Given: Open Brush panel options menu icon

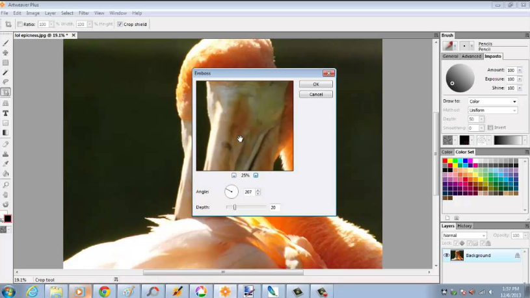Looking at the screenshot, I should tap(527, 35).
